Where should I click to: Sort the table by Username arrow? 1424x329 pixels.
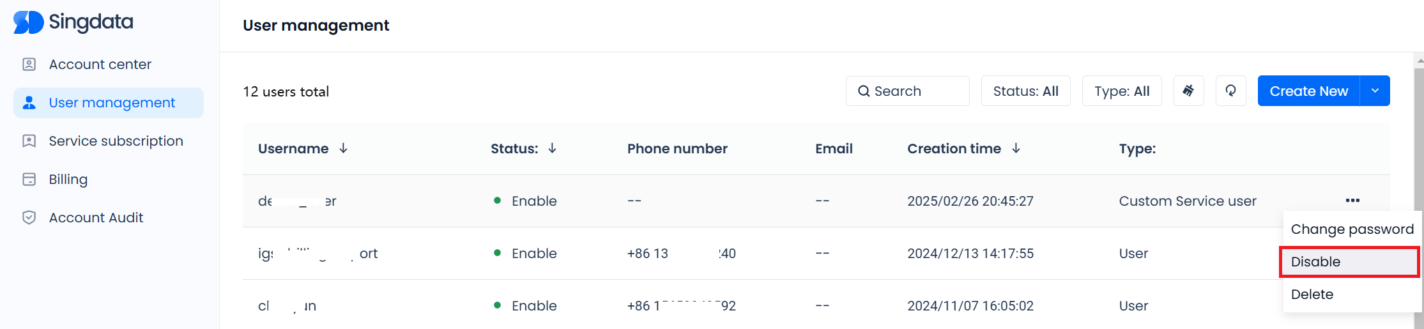click(x=344, y=148)
